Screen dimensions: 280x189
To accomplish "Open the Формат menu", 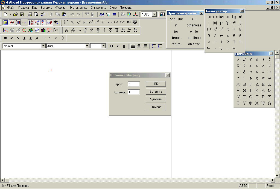I will click(61, 8).
